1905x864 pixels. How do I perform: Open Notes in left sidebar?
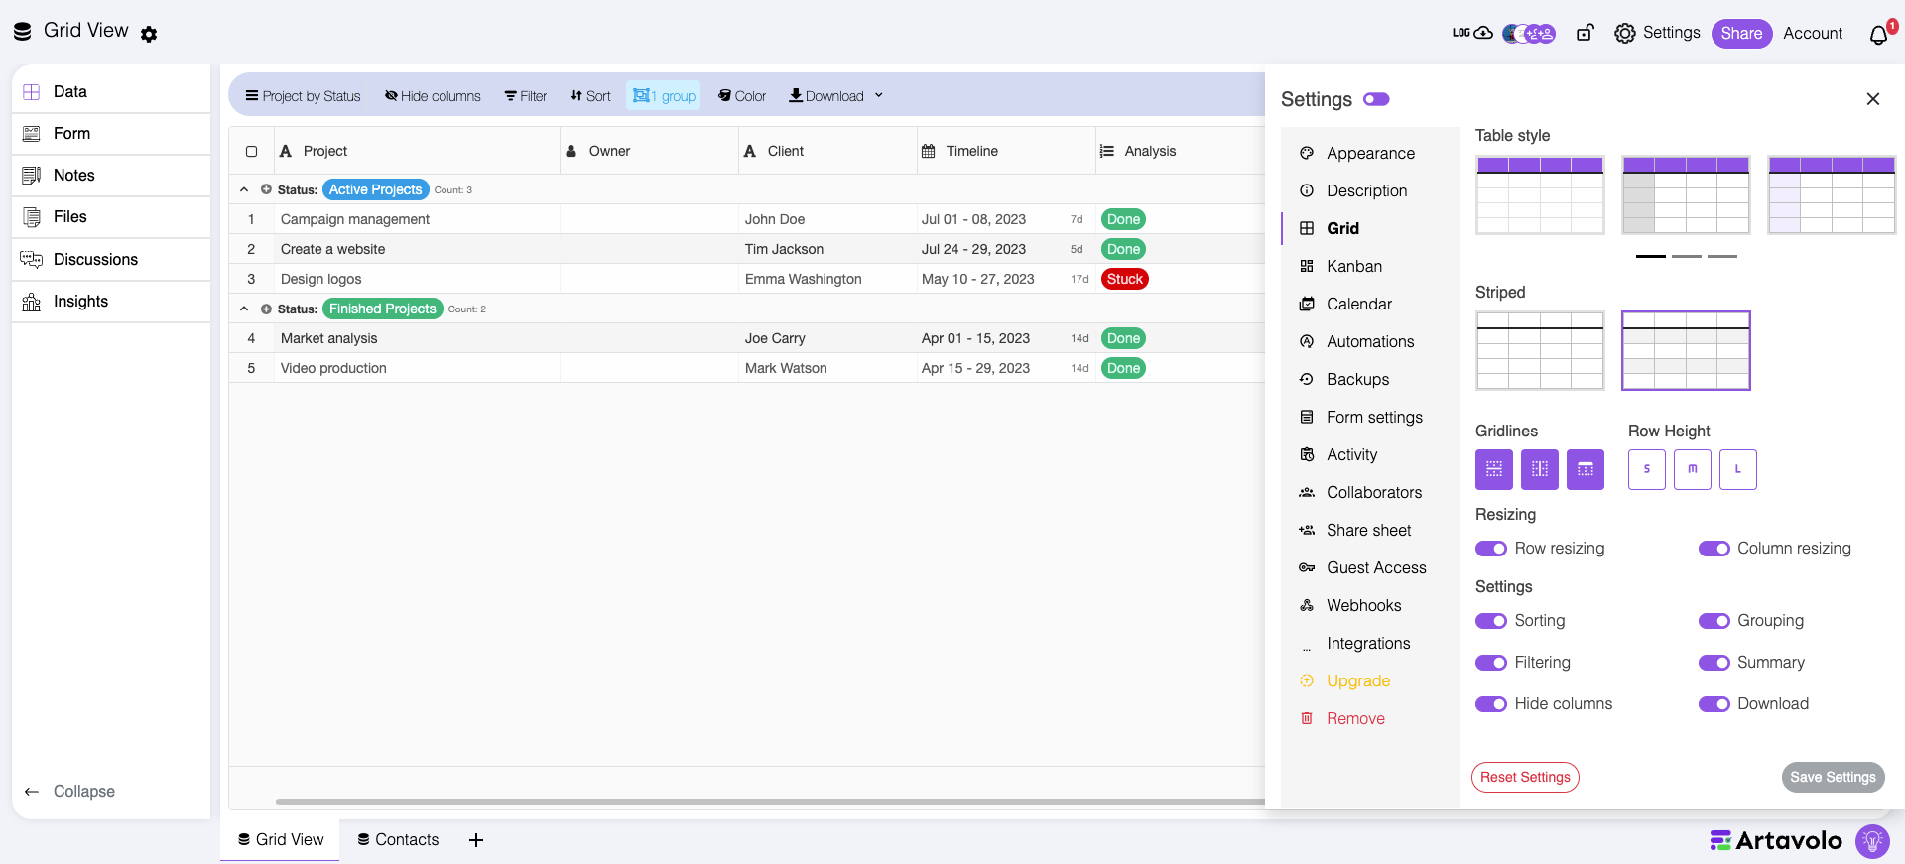point(111,175)
